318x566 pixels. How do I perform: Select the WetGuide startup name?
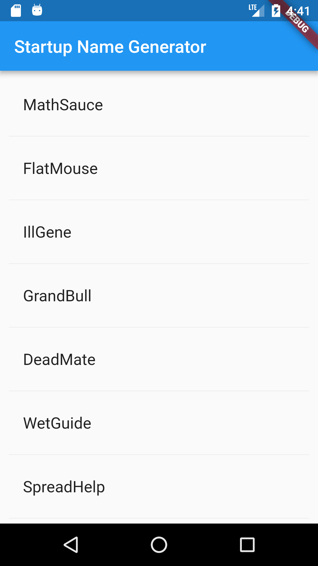(x=57, y=423)
